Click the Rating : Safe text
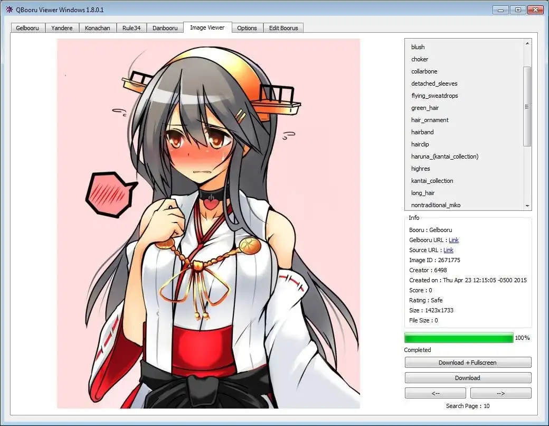 click(426, 300)
